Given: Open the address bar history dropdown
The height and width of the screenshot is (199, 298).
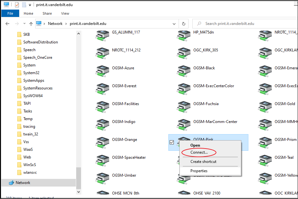Looking at the screenshot, I should [174, 24].
